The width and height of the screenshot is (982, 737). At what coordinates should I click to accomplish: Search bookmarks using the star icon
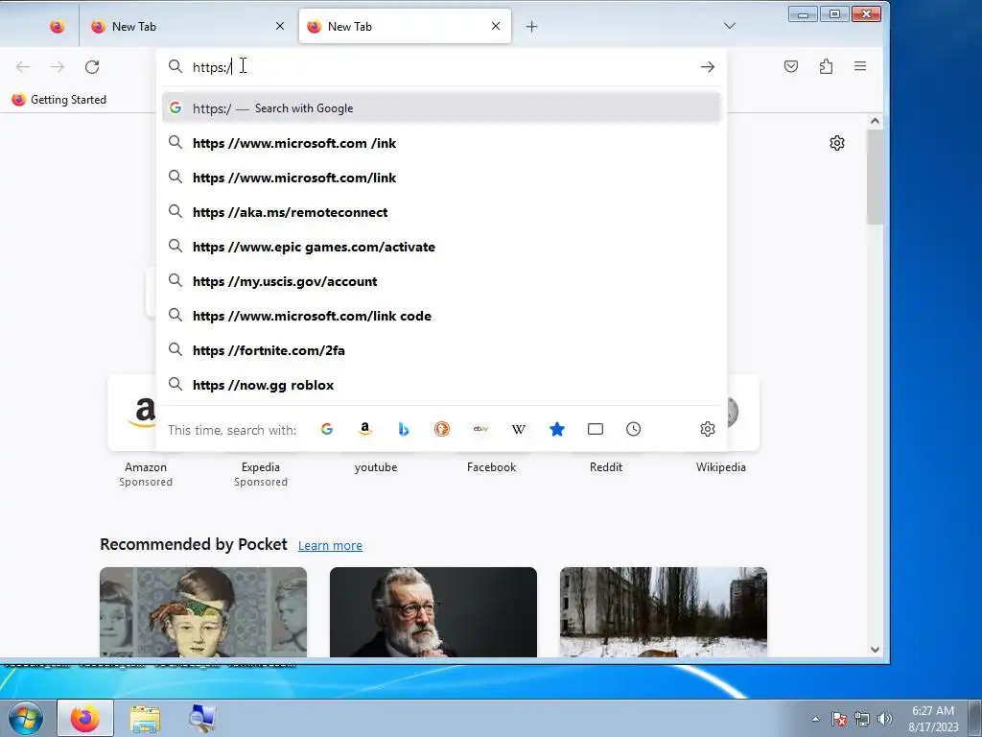[557, 429]
